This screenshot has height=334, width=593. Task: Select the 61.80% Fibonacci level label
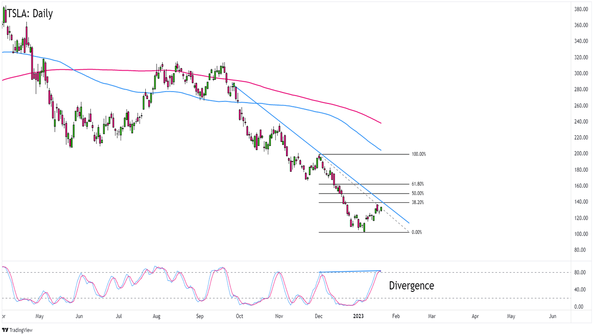[x=417, y=184]
